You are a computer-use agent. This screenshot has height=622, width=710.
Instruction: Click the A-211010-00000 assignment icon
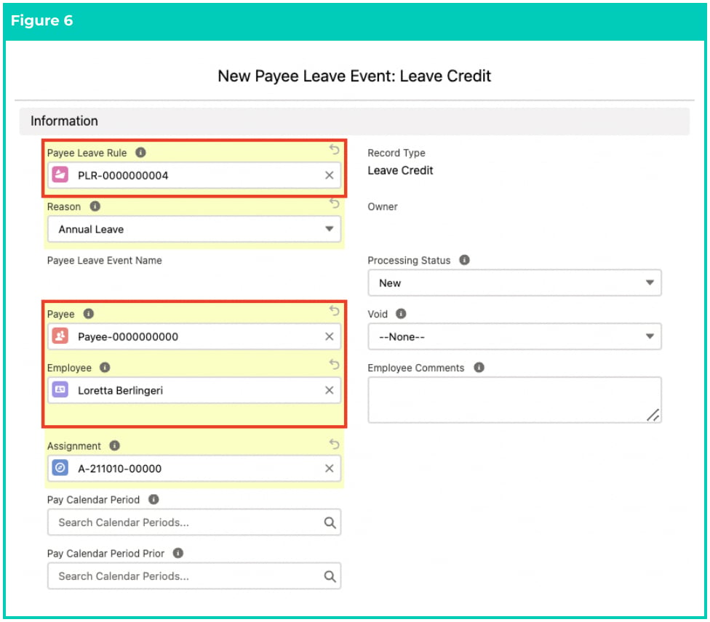point(60,468)
